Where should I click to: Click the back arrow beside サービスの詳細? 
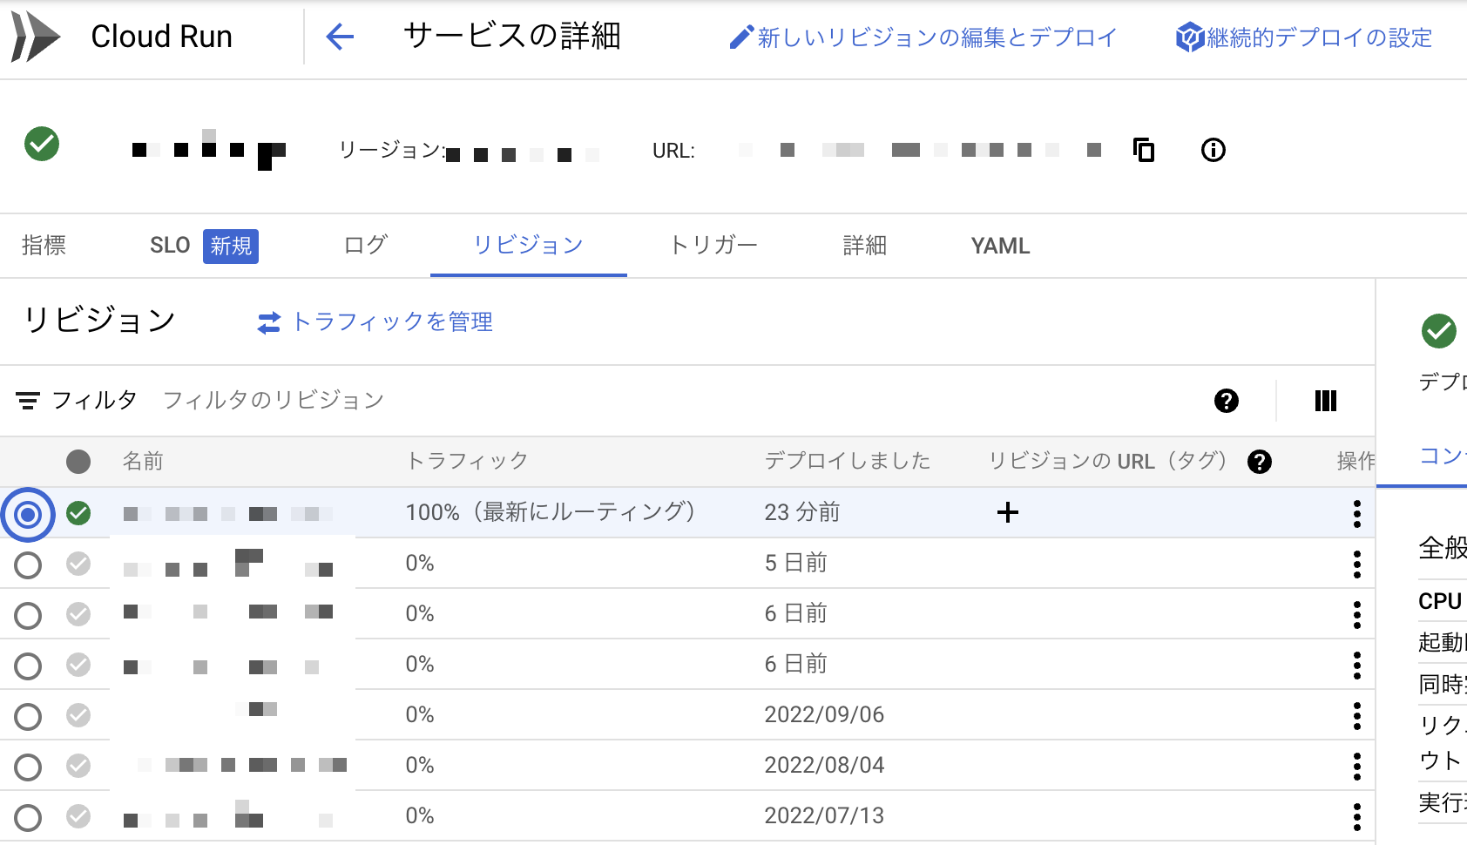tap(341, 37)
